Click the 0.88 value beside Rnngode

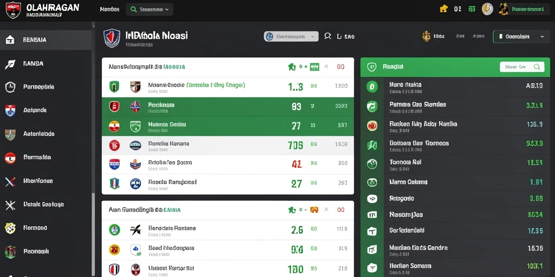(536, 199)
